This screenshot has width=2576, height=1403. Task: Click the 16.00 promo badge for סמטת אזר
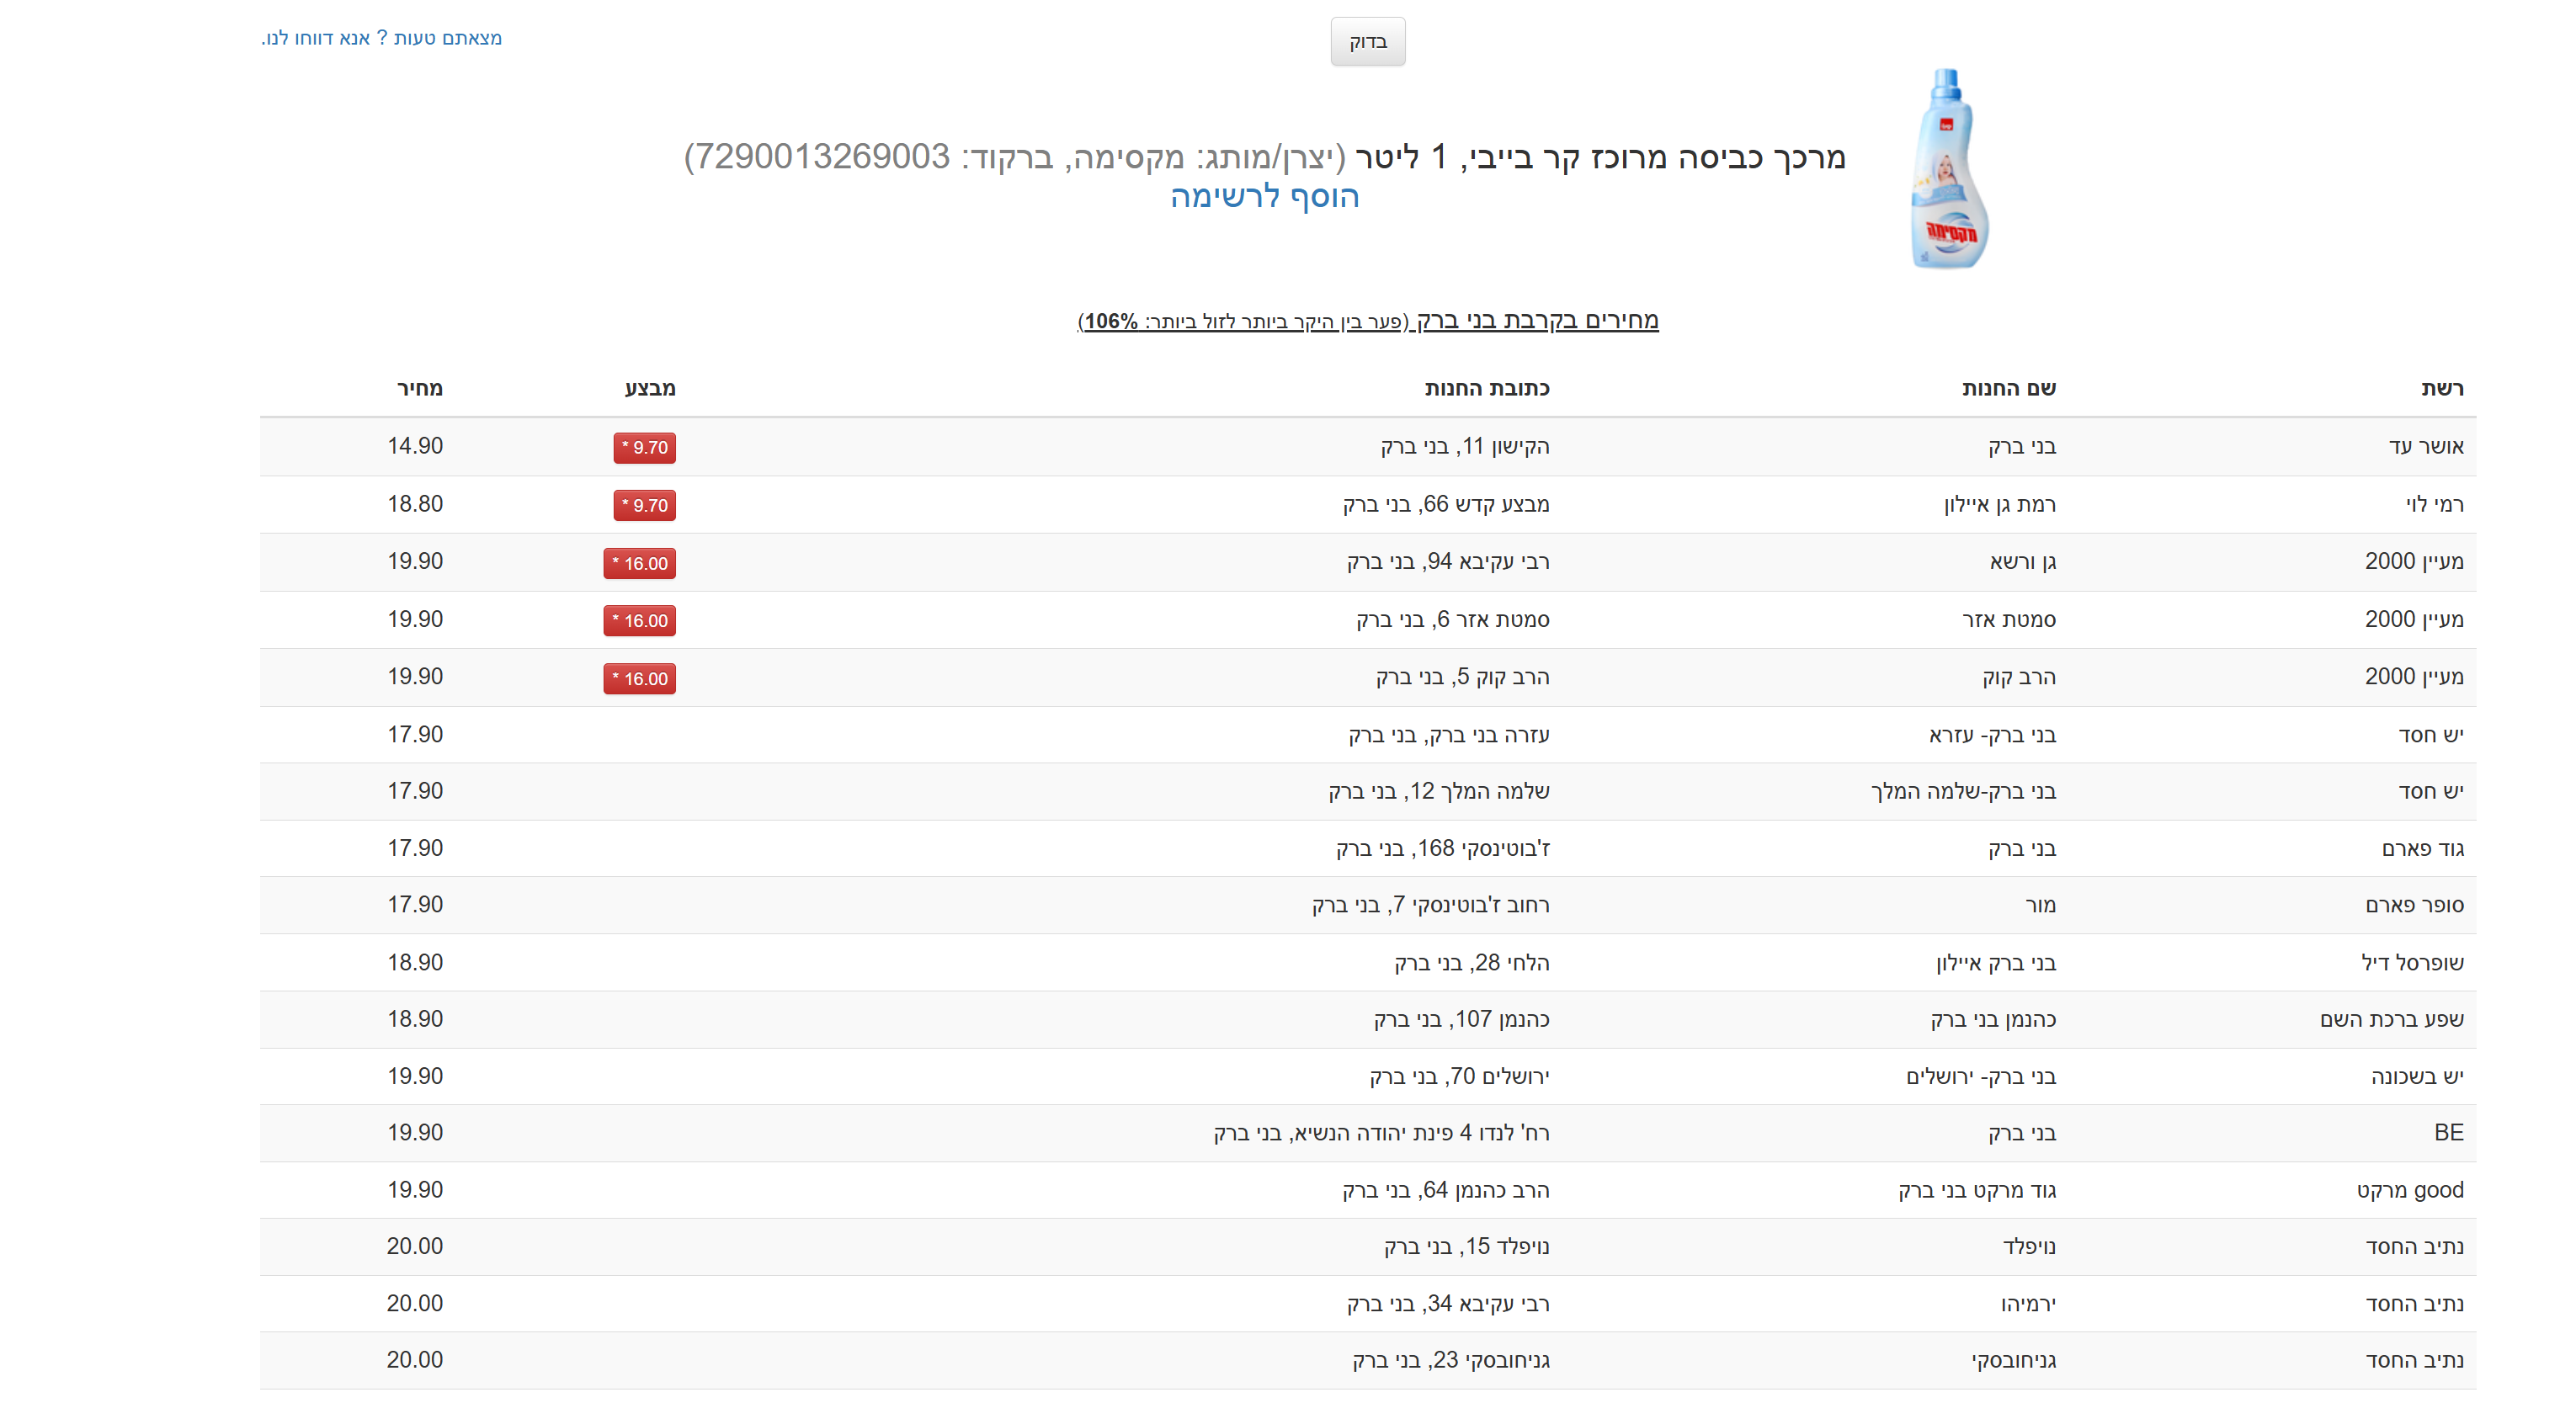point(639,621)
